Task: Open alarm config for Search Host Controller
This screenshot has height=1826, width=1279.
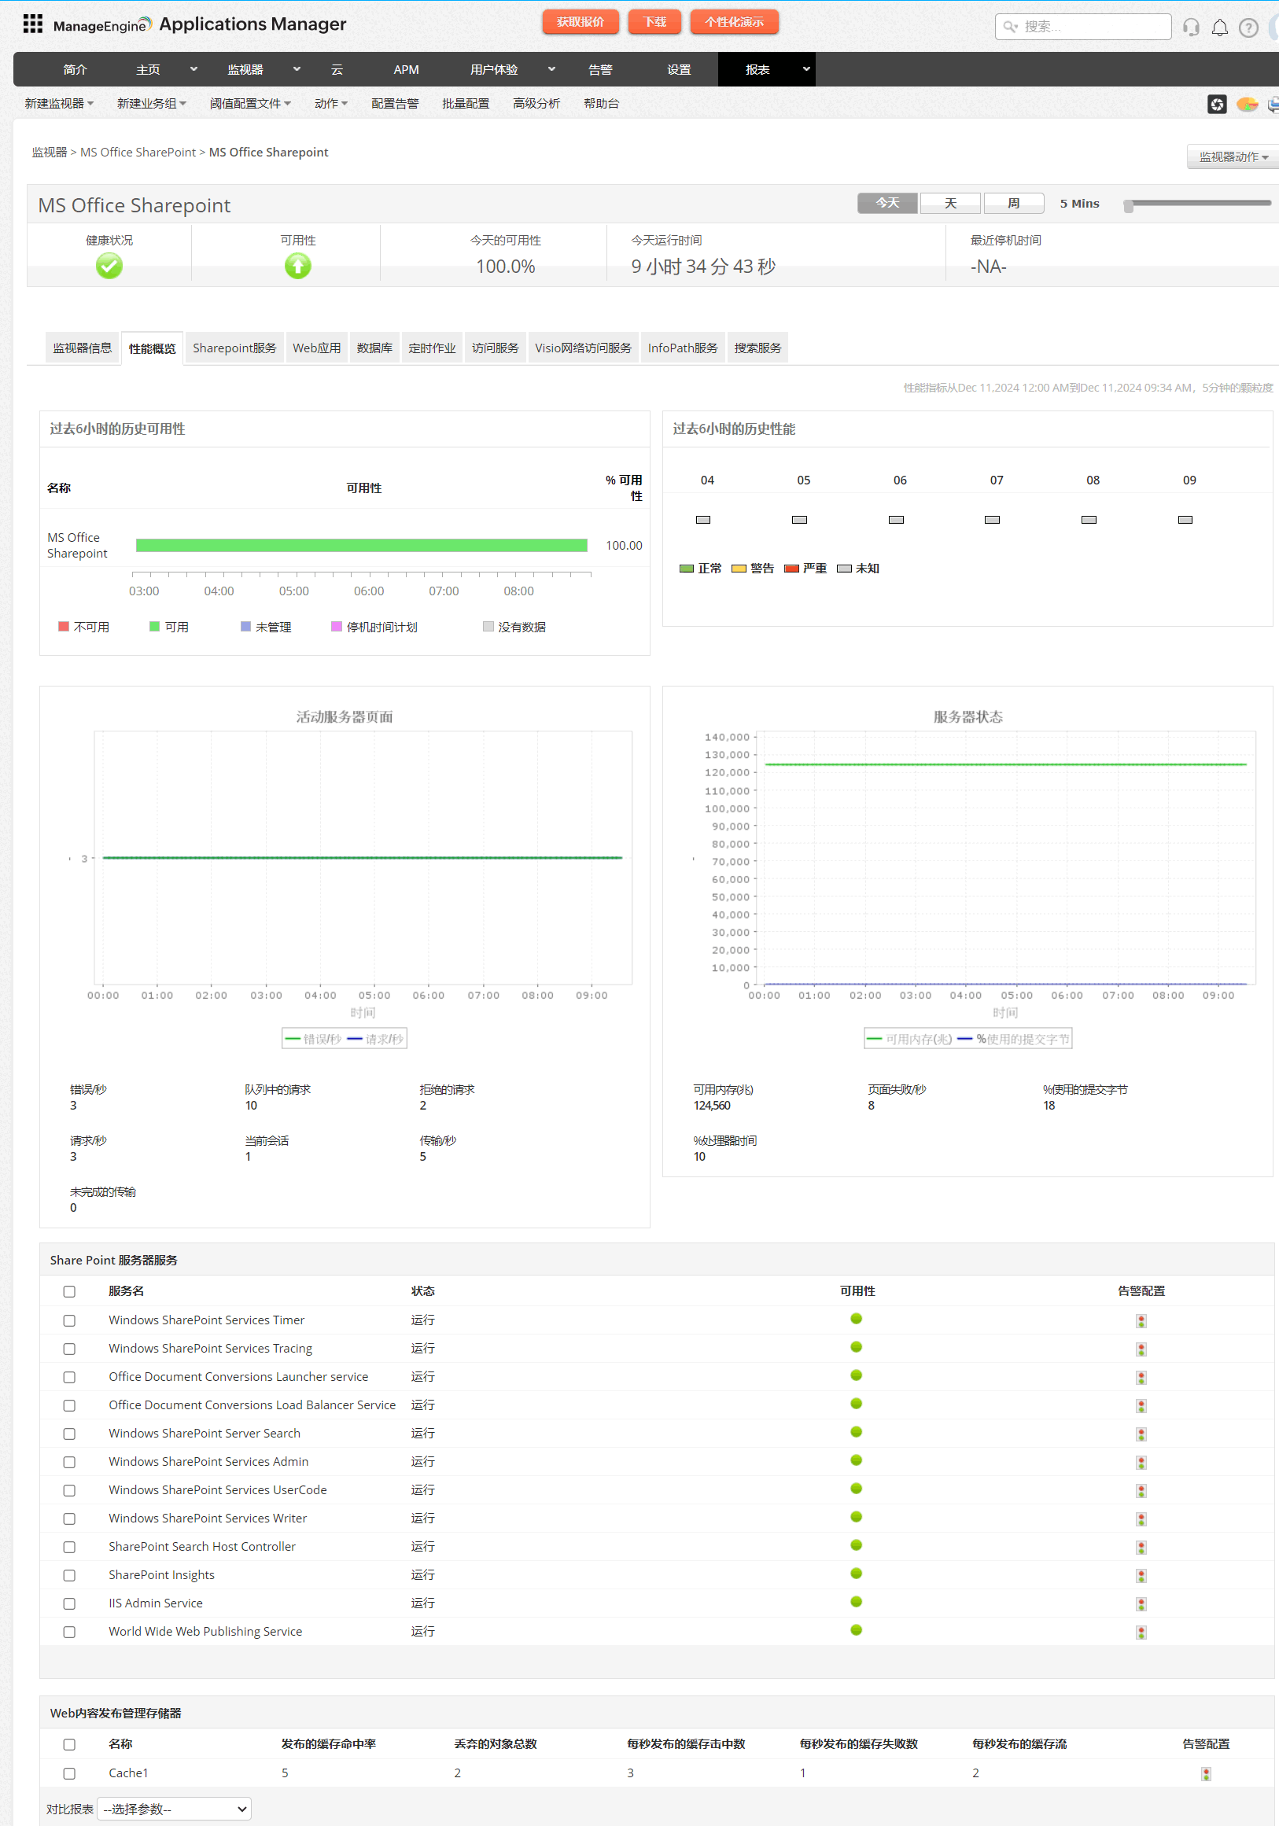Action: pyautogui.click(x=1141, y=1548)
